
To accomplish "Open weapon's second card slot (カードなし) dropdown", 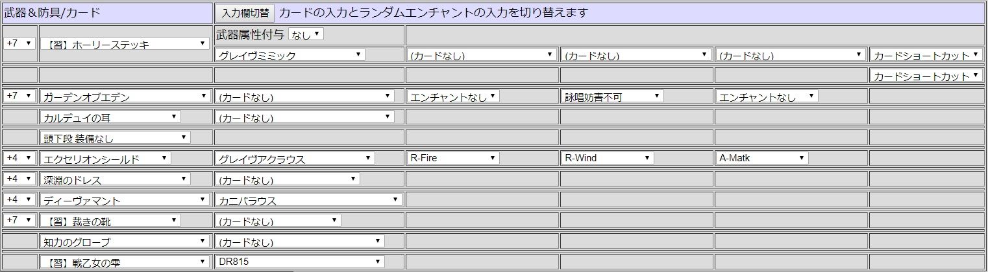I will tap(482, 55).
